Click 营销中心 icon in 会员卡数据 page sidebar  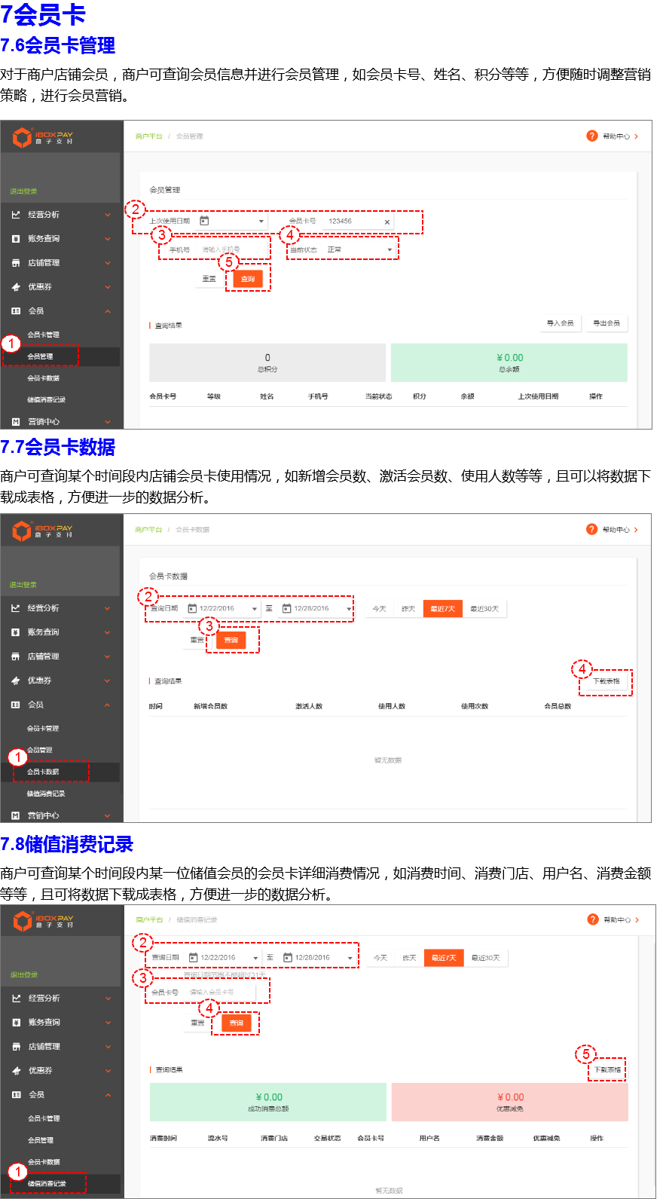tap(16, 815)
